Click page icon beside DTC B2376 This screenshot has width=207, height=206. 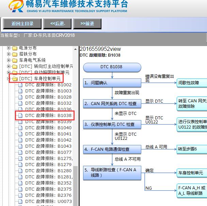pos(20,195)
